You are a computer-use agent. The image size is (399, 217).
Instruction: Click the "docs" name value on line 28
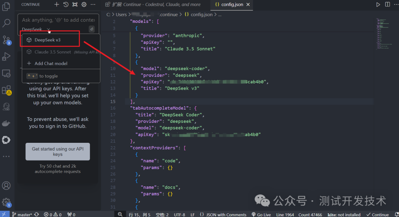[x=170, y=187]
